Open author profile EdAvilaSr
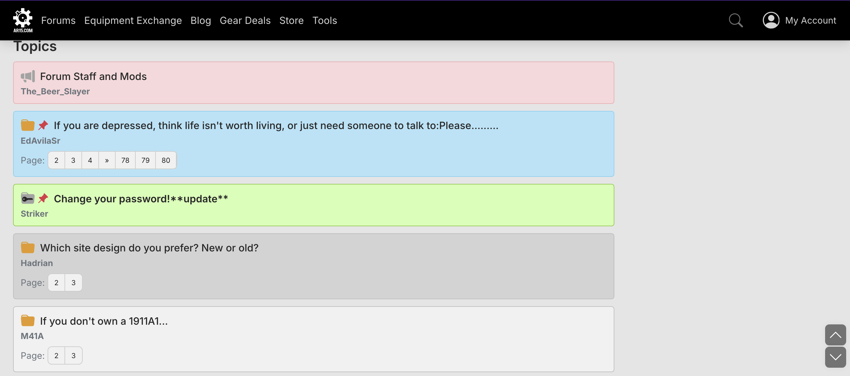The image size is (850, 376). click(x=40, y=141)
